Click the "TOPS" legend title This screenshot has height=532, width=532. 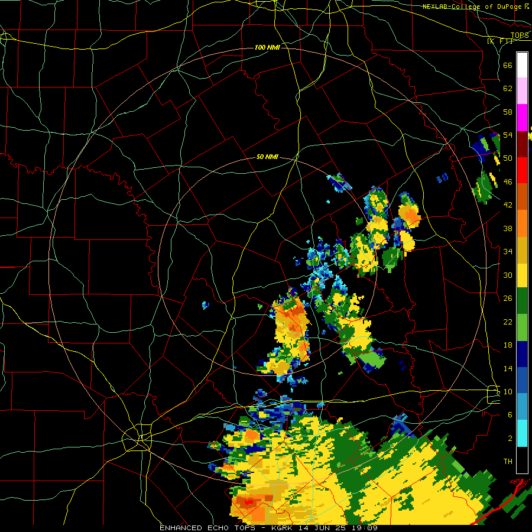(x=520, y=35)
